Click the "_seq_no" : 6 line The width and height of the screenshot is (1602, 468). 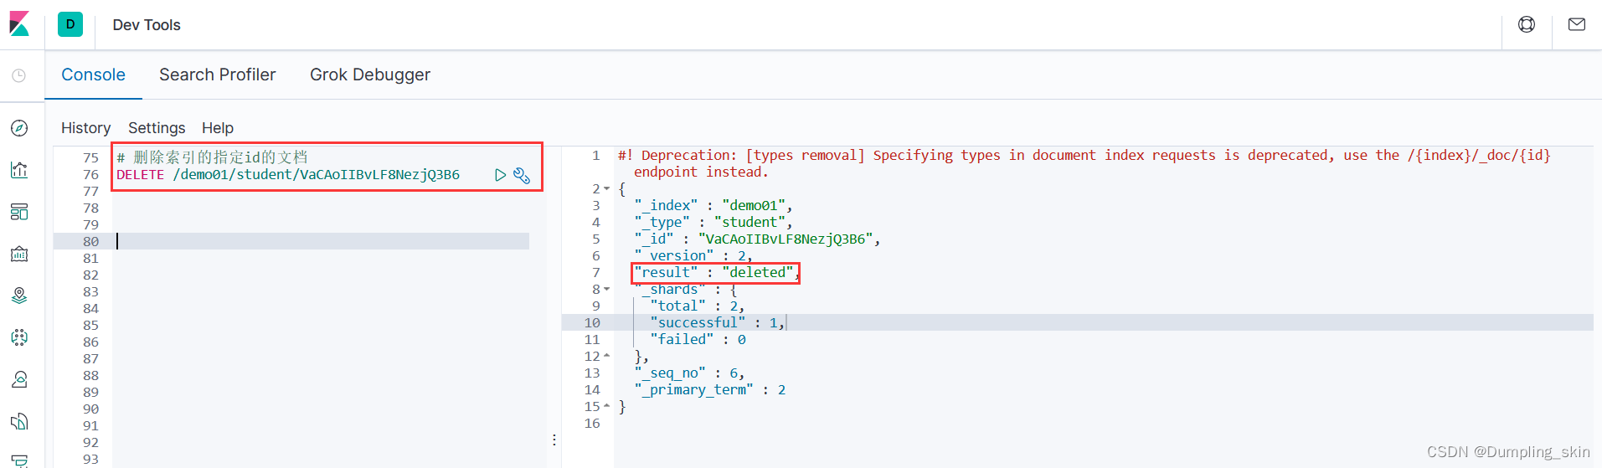(x=689, y=373)
